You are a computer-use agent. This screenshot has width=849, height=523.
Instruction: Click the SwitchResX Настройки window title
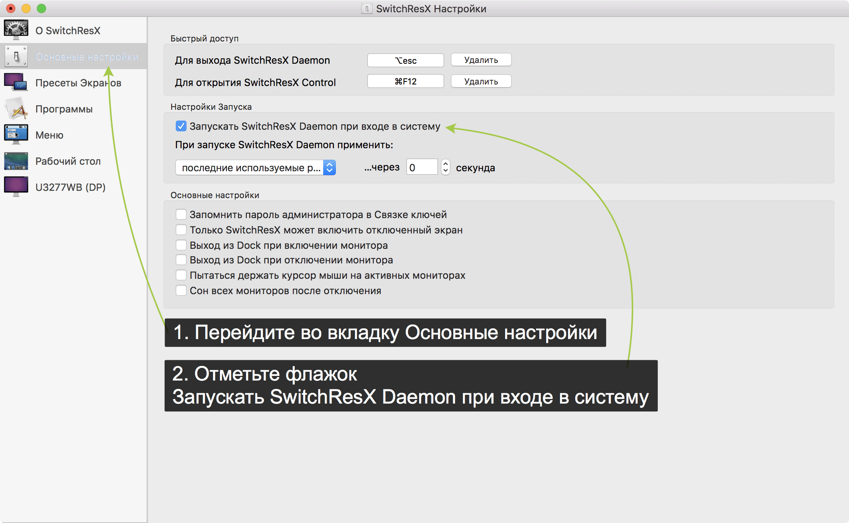click(x=431, y=8)
